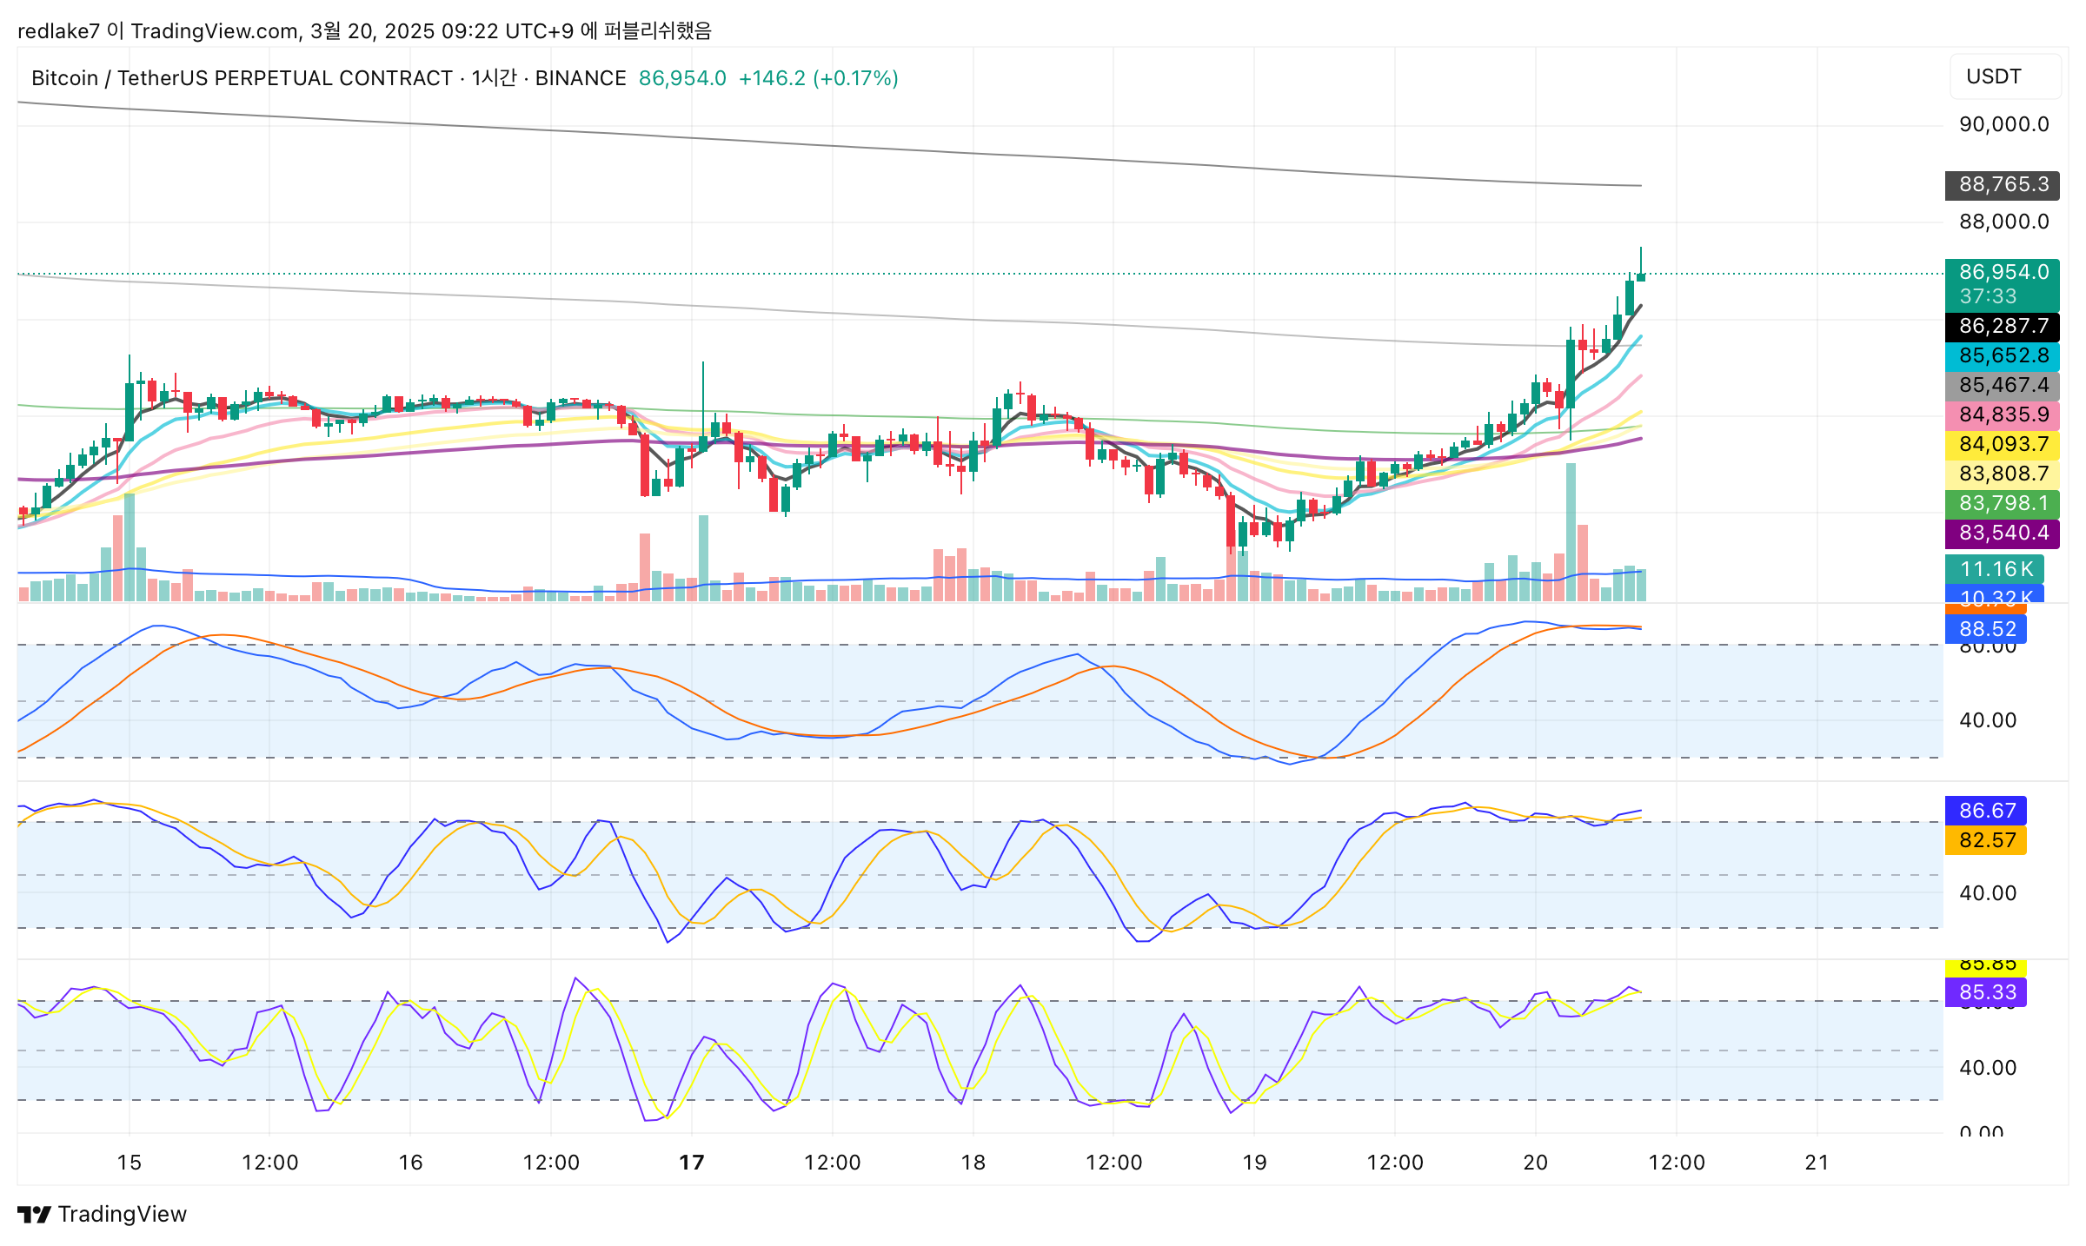Click the violet 85.33 indicator value label
This screenshot has height=1246, width=2086.
pyautogui.click(x=1986, y=993)
